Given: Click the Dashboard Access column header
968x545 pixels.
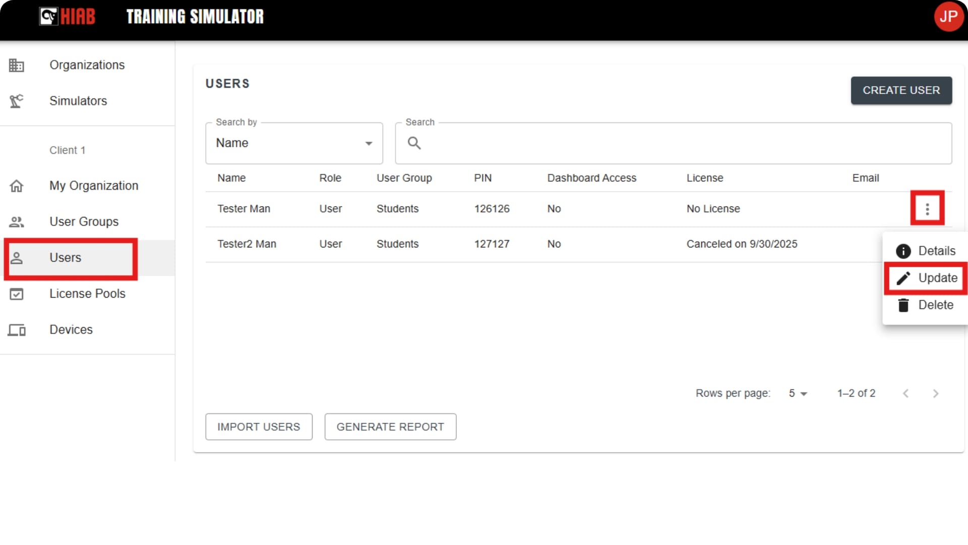Looking at the screenshot, I should coord(591,178).
